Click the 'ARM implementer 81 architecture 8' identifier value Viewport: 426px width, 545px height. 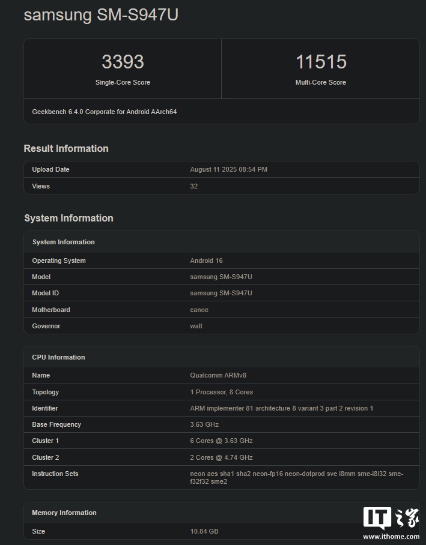pyautogui.click(x=282, y=408)
